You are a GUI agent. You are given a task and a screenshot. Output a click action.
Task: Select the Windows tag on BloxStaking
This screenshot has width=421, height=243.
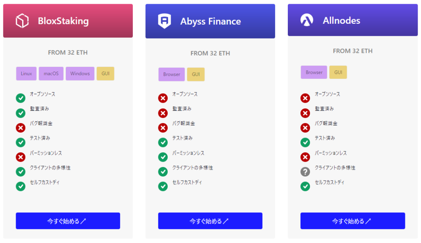point(80,73)
